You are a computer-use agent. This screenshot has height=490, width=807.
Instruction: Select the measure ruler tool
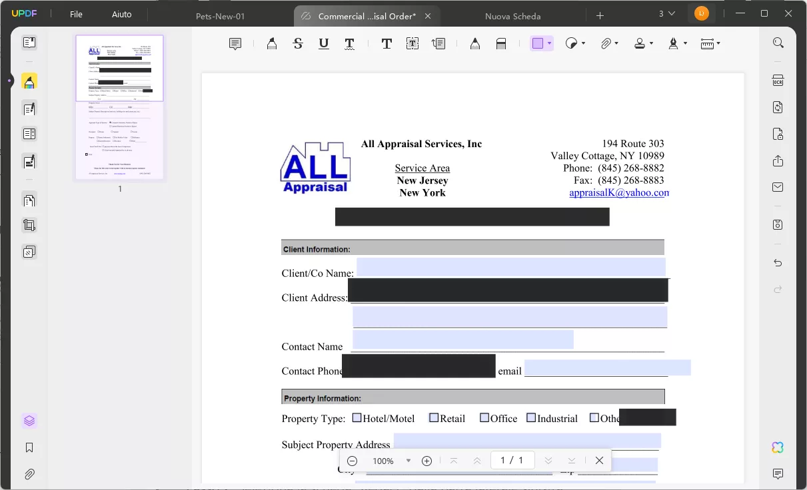pyautogui.click(x=707, y=44)
